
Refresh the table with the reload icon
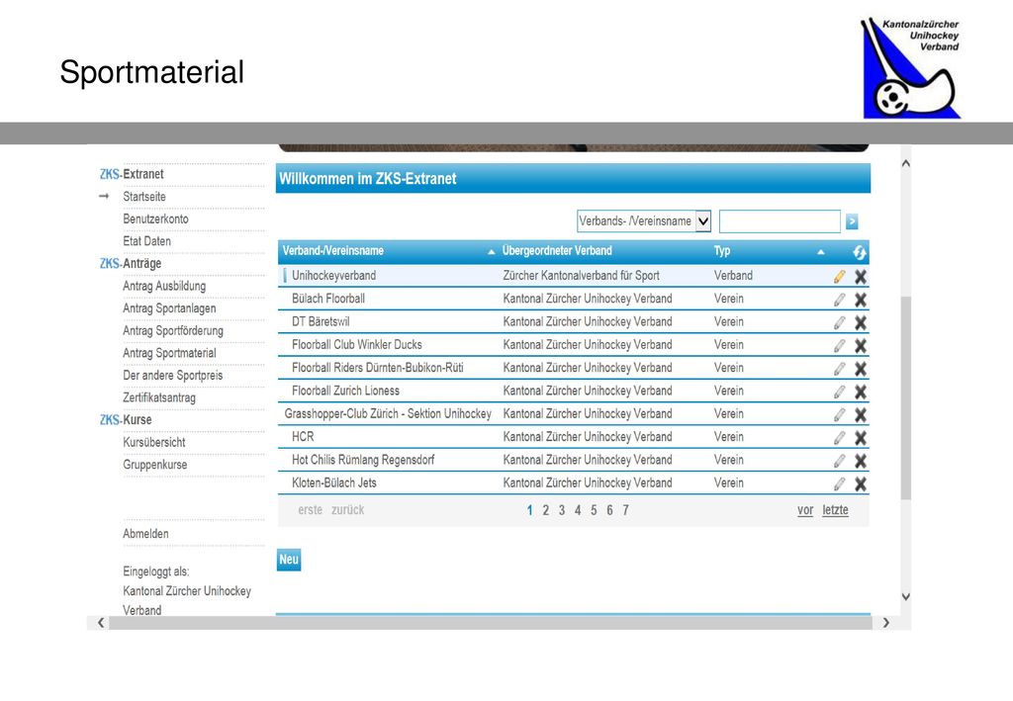click(x=860, y=252)
